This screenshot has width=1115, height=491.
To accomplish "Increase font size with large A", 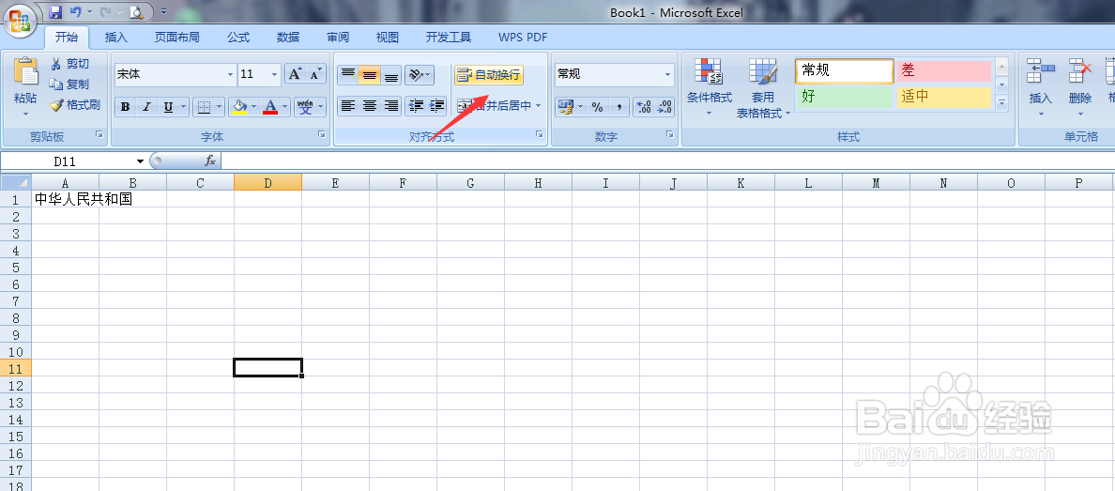I will point(295,74).
